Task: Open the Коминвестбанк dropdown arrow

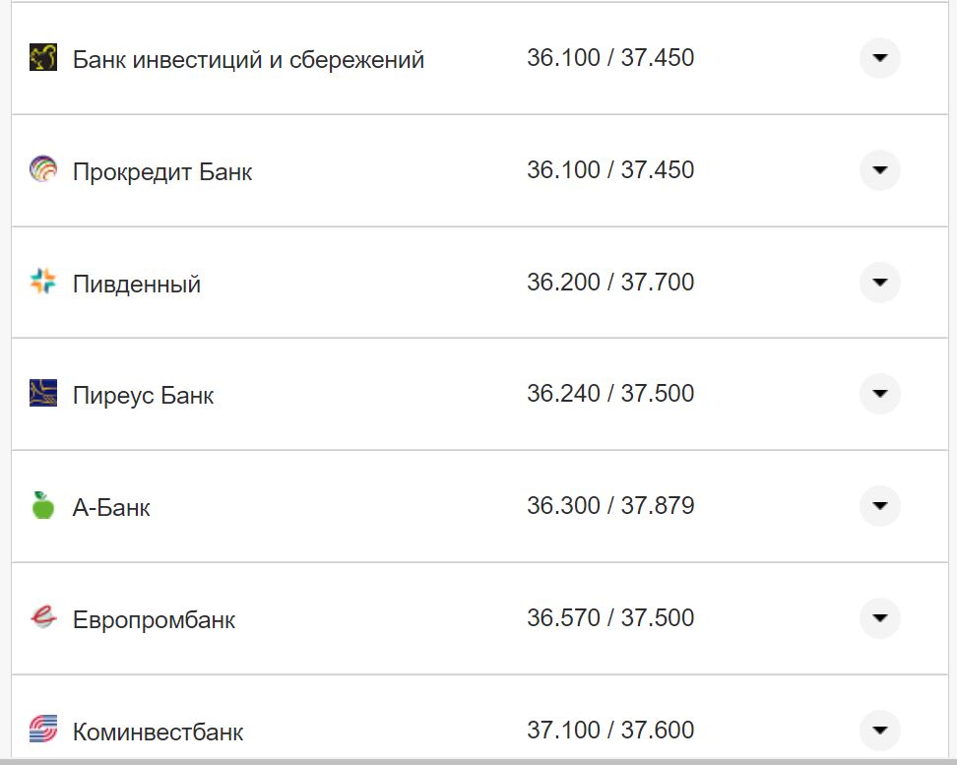Action: 879,730
